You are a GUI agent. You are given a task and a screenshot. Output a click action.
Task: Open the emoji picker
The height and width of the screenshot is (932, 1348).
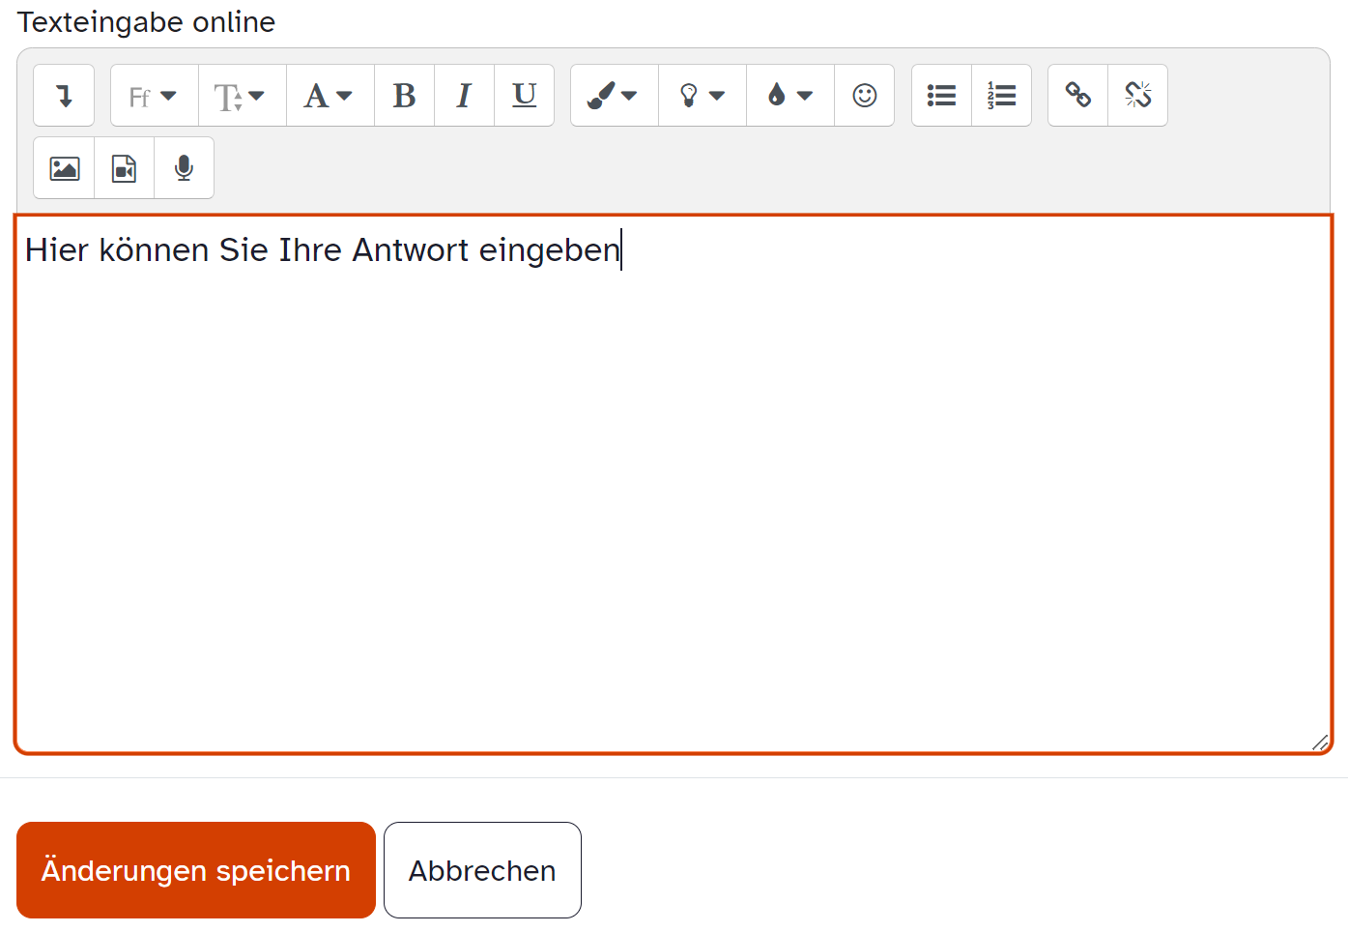pos(864,95)
